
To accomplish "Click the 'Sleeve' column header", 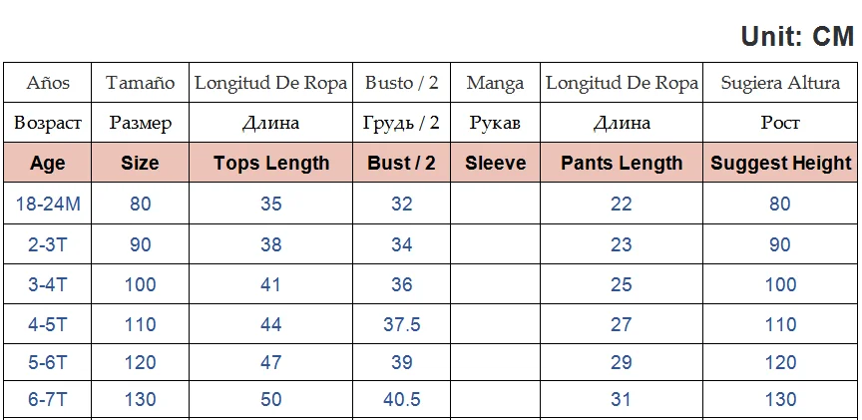I will click(x=495, y=163).
